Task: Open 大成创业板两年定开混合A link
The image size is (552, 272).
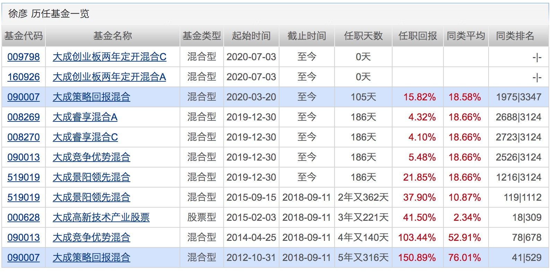Action: pos(109,77)
